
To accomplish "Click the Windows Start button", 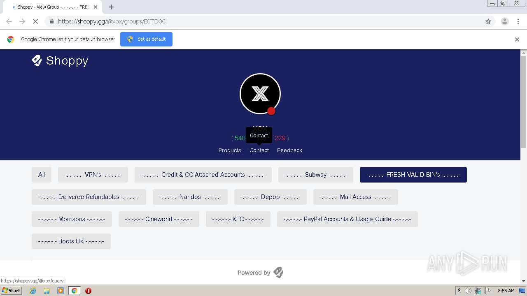I will click(x=12, y=290).
